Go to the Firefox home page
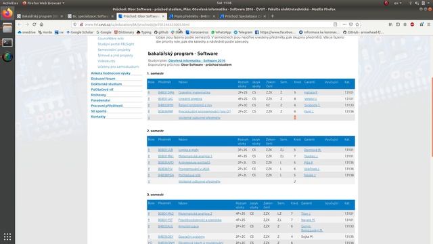433x244 pixels. click(41, 24)
